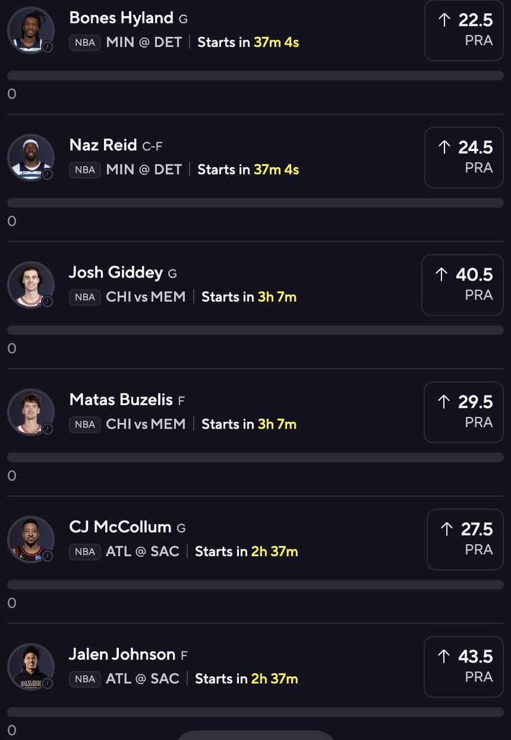Click CHI vs MEM matchup in Josh Giddey's row
511x740 pixels.
point(146,297)
